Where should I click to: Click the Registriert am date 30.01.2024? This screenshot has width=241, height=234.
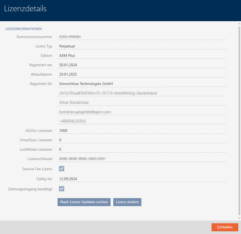tap(142, 65)
